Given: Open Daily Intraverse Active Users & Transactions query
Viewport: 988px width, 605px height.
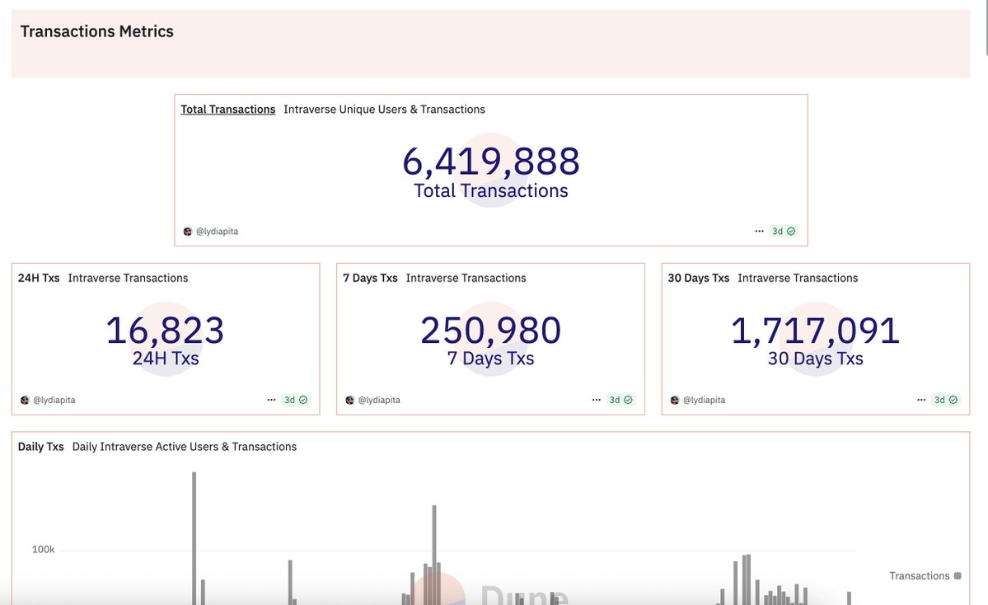Looking at the screenshot, I should (x=184, y=447).
